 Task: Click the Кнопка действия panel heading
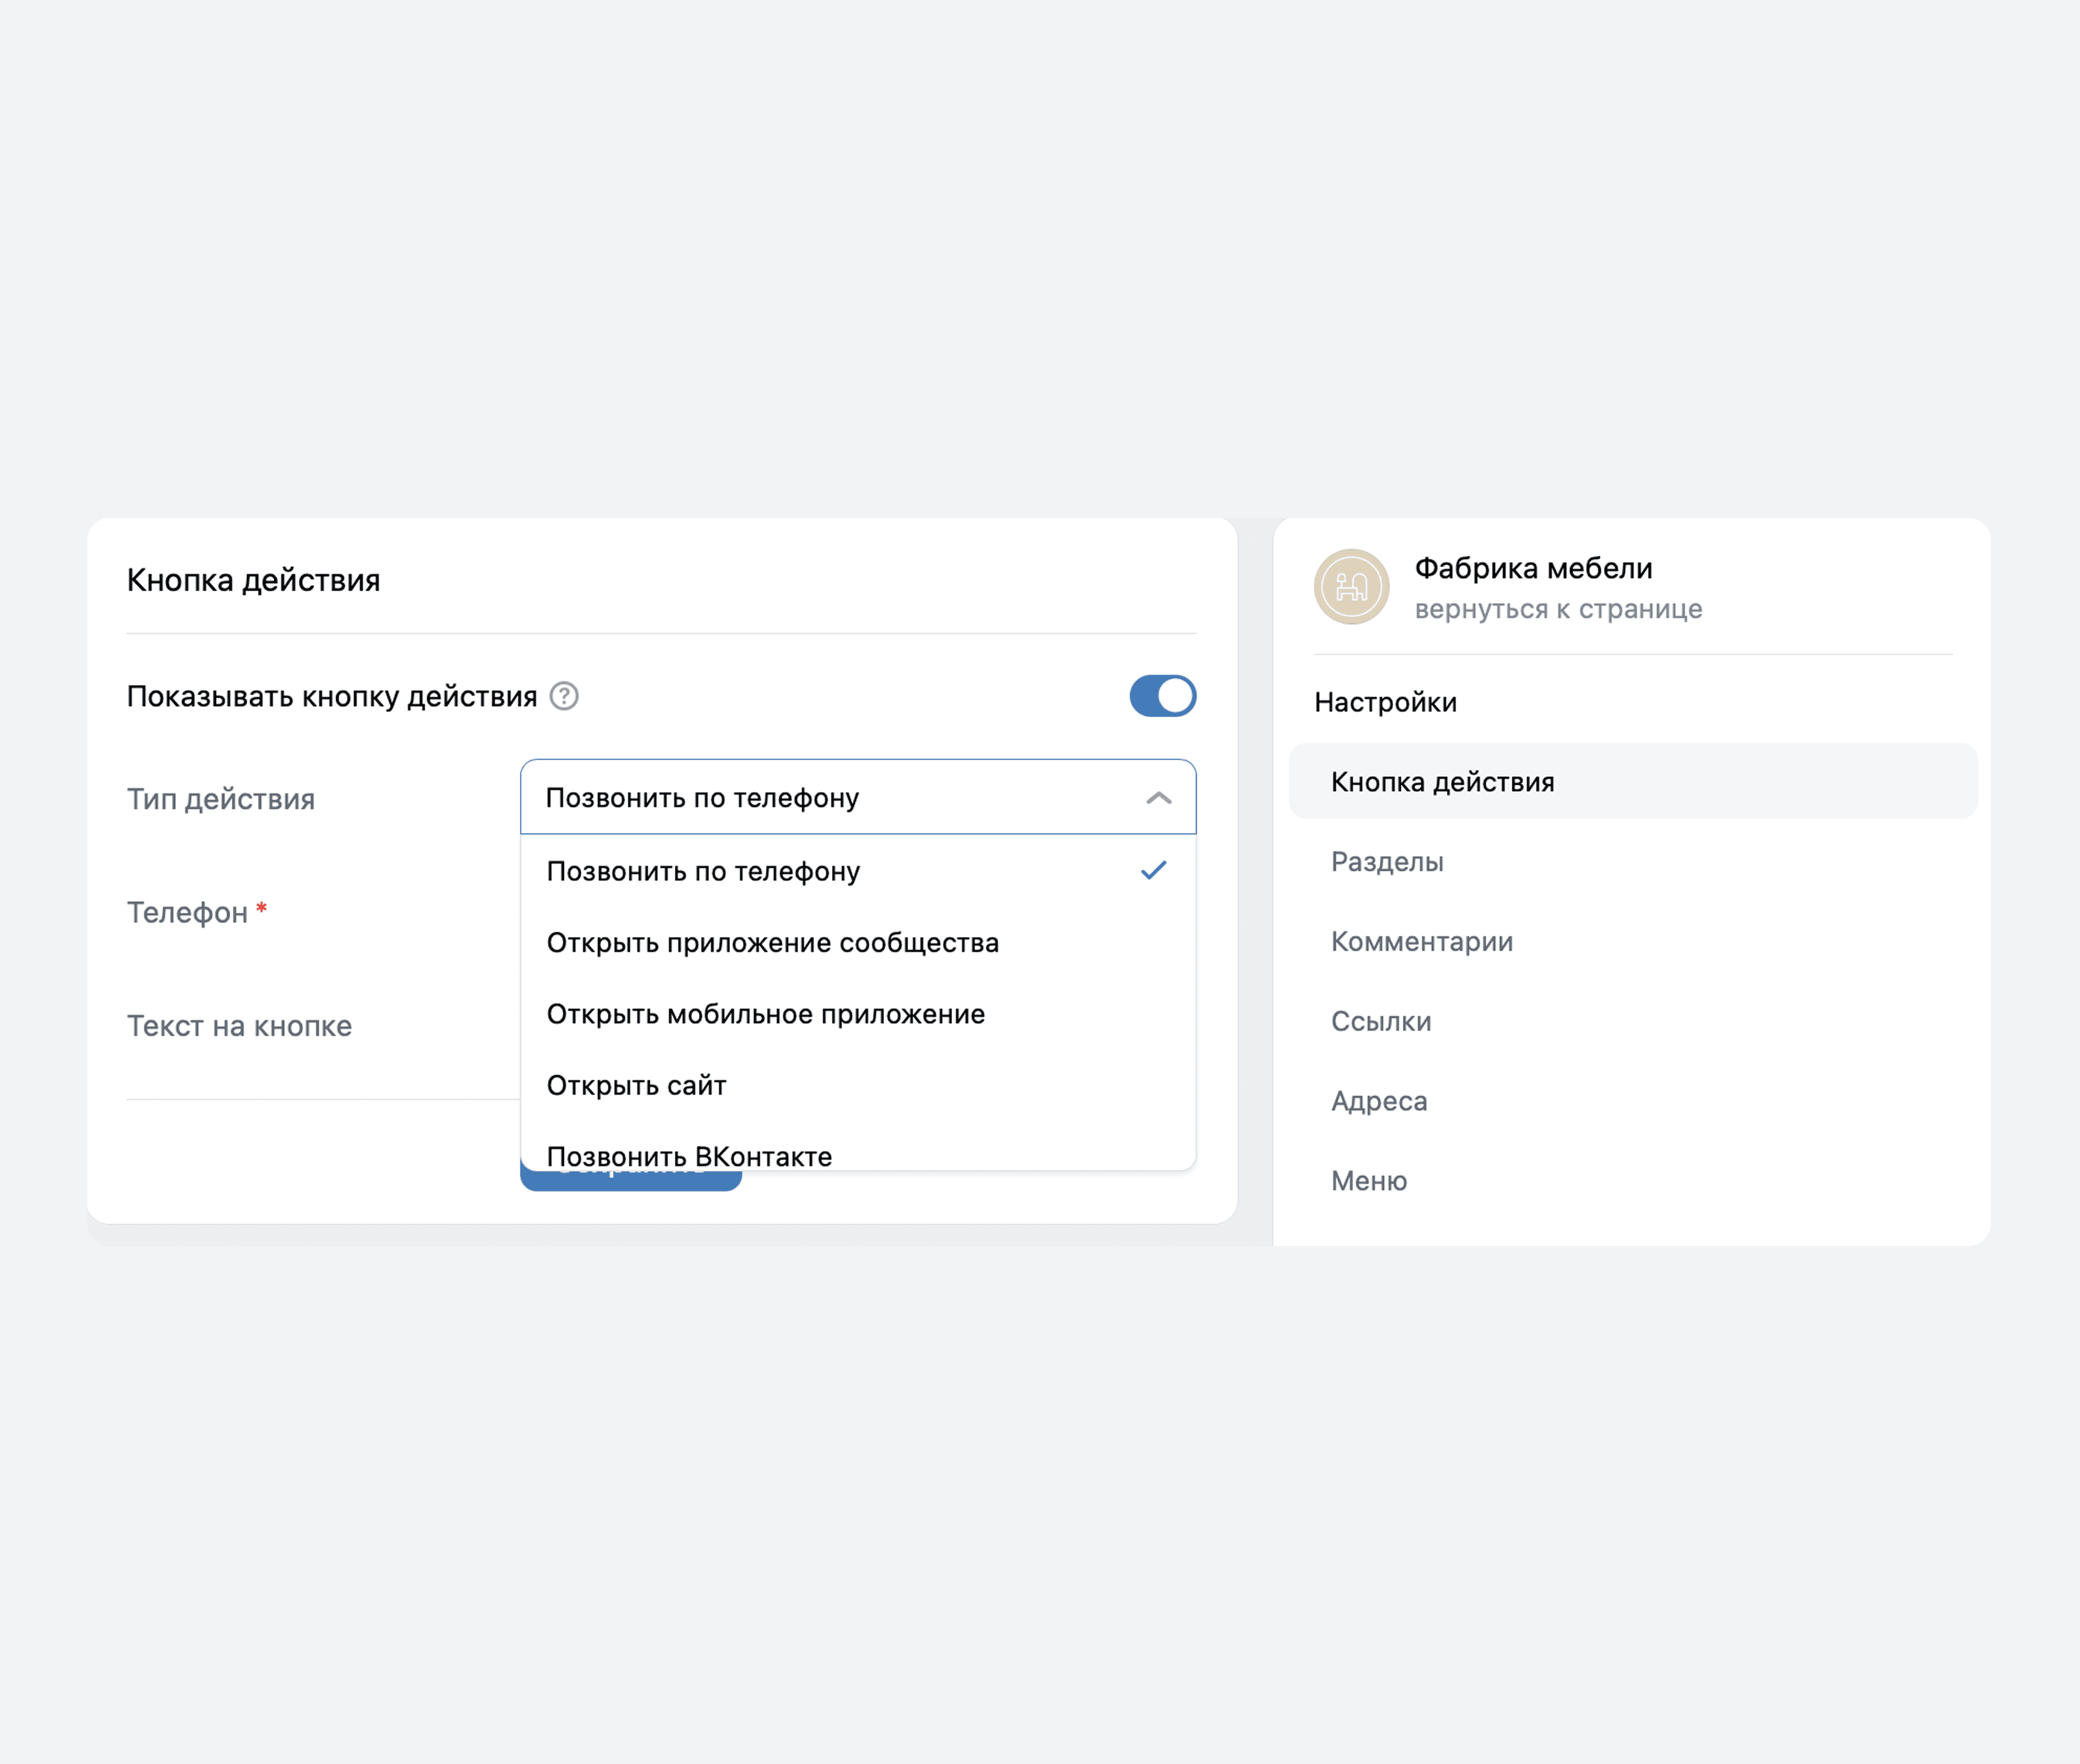point(253,580)
